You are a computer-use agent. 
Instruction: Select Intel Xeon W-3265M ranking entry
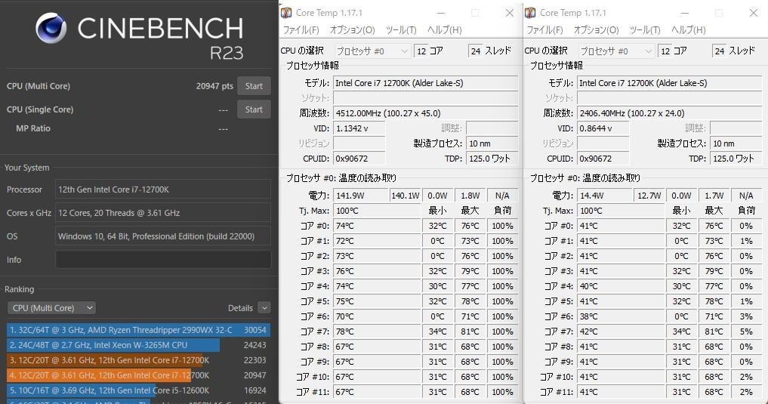(138, 345)
